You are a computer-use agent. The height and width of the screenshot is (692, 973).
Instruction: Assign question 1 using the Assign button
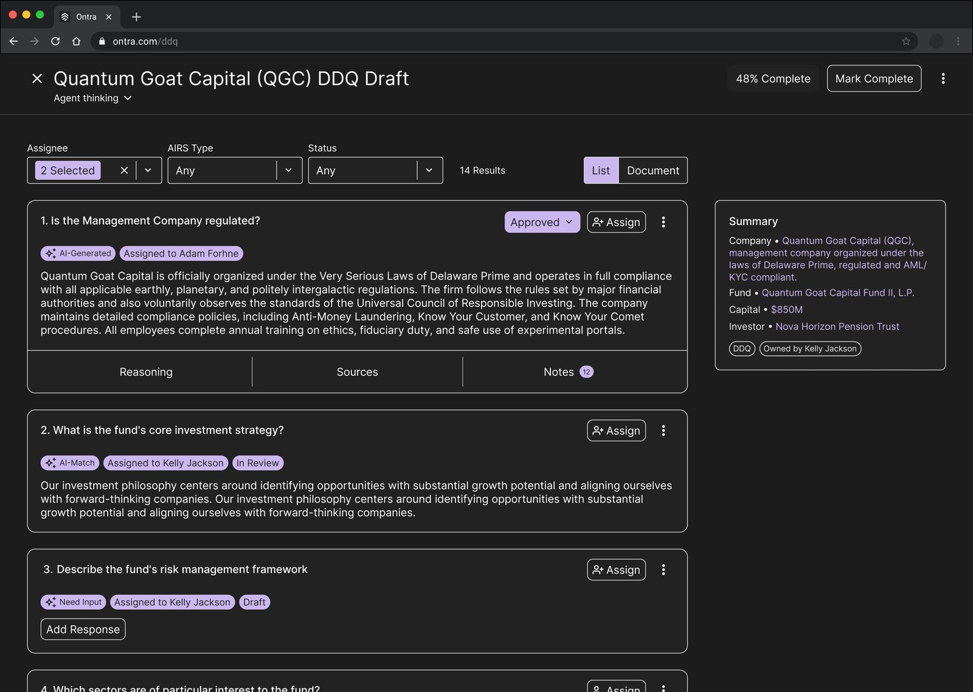616,222
